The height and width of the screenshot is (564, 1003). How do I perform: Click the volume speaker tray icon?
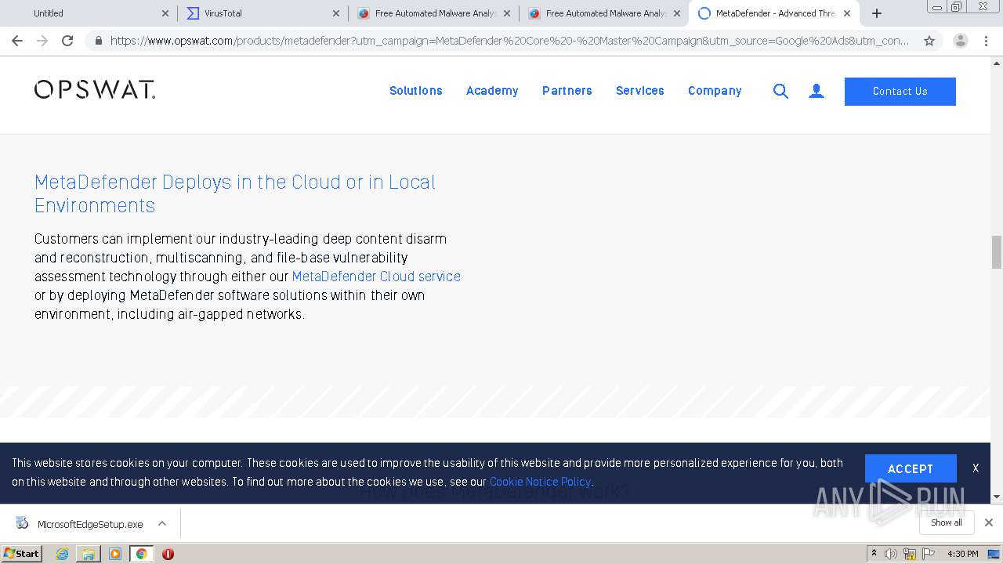pos(891,554)
